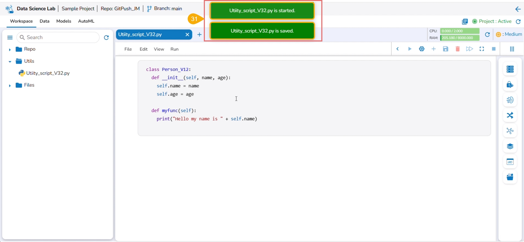Click the Add cell plus icon in toolbar

point(434,49)
